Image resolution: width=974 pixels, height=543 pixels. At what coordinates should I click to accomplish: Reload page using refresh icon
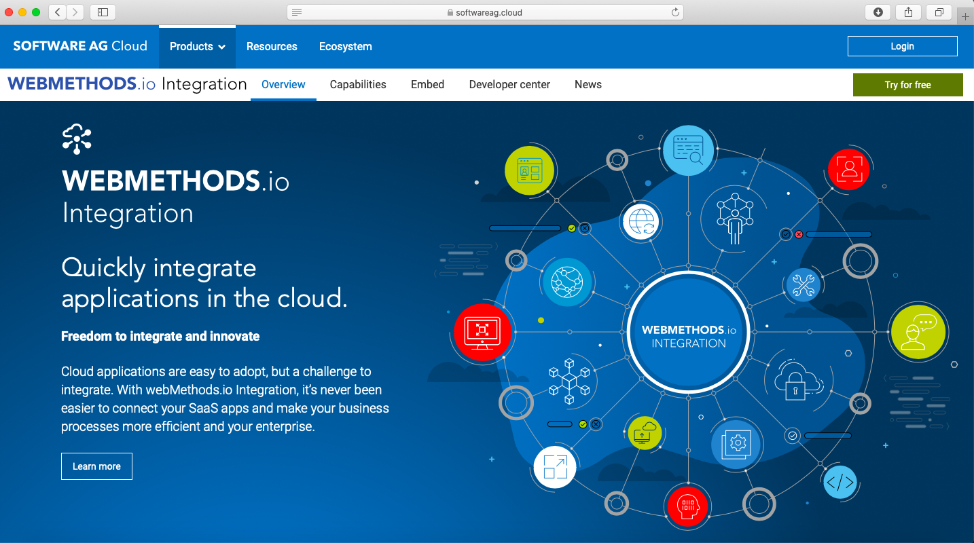click(674, 12)
